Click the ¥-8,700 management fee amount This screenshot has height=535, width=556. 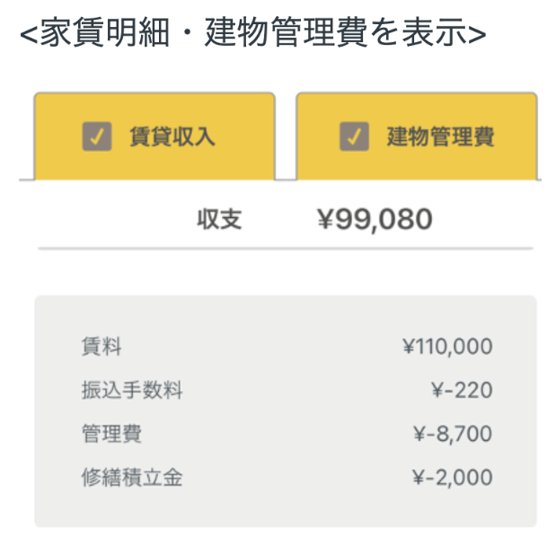[452, 434]
